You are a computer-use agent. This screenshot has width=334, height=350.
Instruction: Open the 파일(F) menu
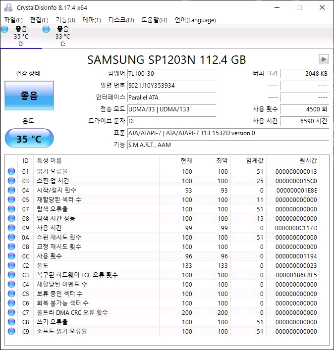[x=13, y=20]
